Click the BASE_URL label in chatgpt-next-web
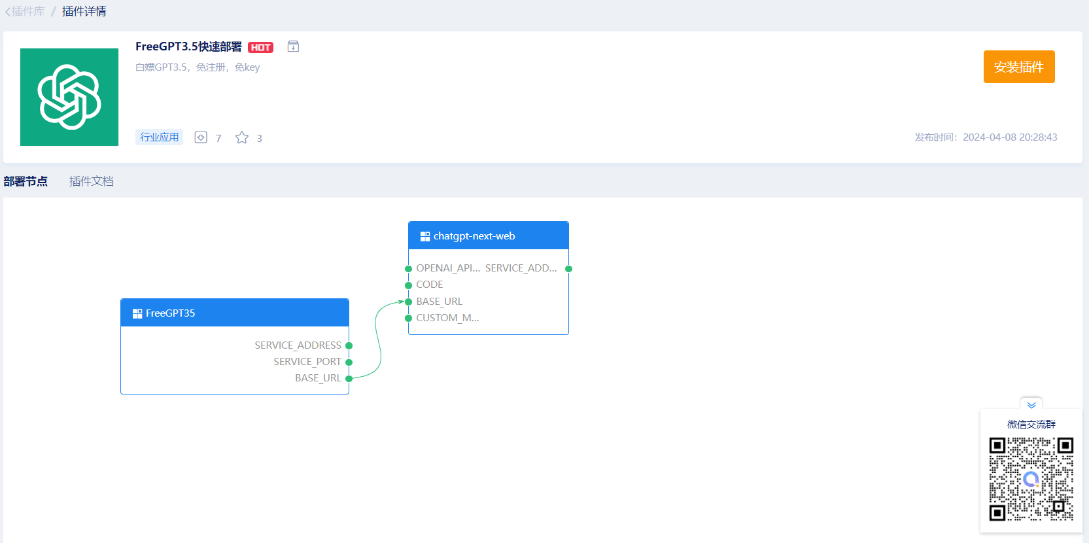Image resolution: width=1089 pixels, height=543 pixels. (440, 302)
